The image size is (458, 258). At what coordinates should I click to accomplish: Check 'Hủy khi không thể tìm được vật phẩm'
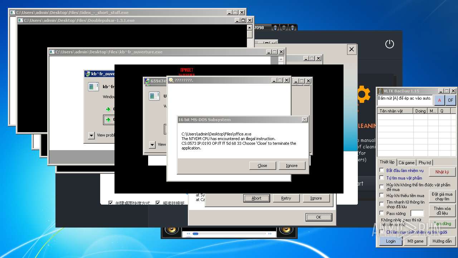pyautogui.click(x=381, y=186)
